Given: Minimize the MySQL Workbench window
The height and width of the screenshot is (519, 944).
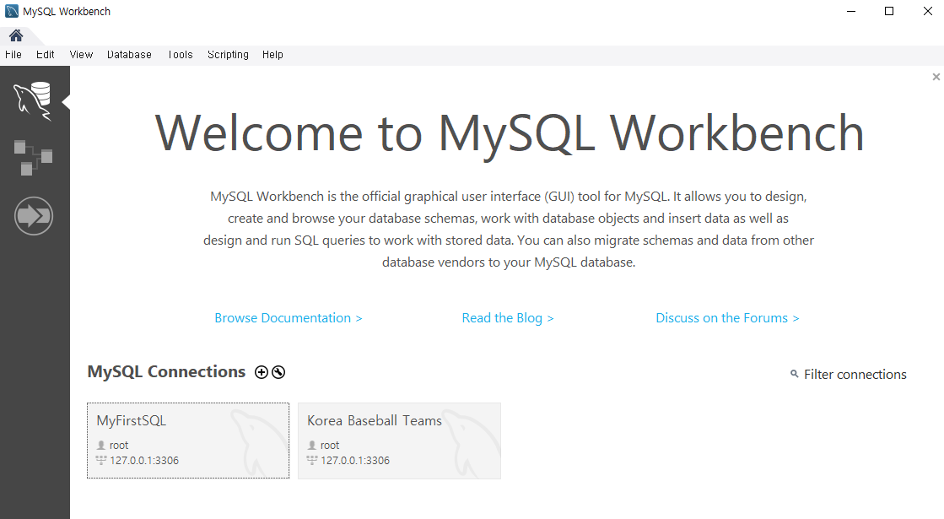Looking at the screenshot, I should pos(851,12).
